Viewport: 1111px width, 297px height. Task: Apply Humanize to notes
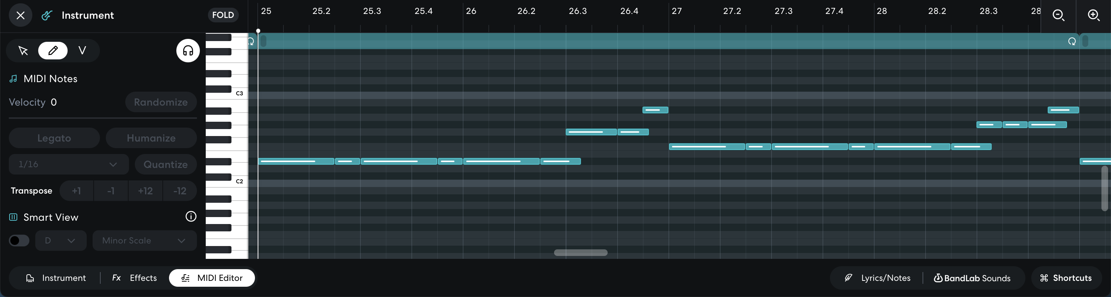151,138
